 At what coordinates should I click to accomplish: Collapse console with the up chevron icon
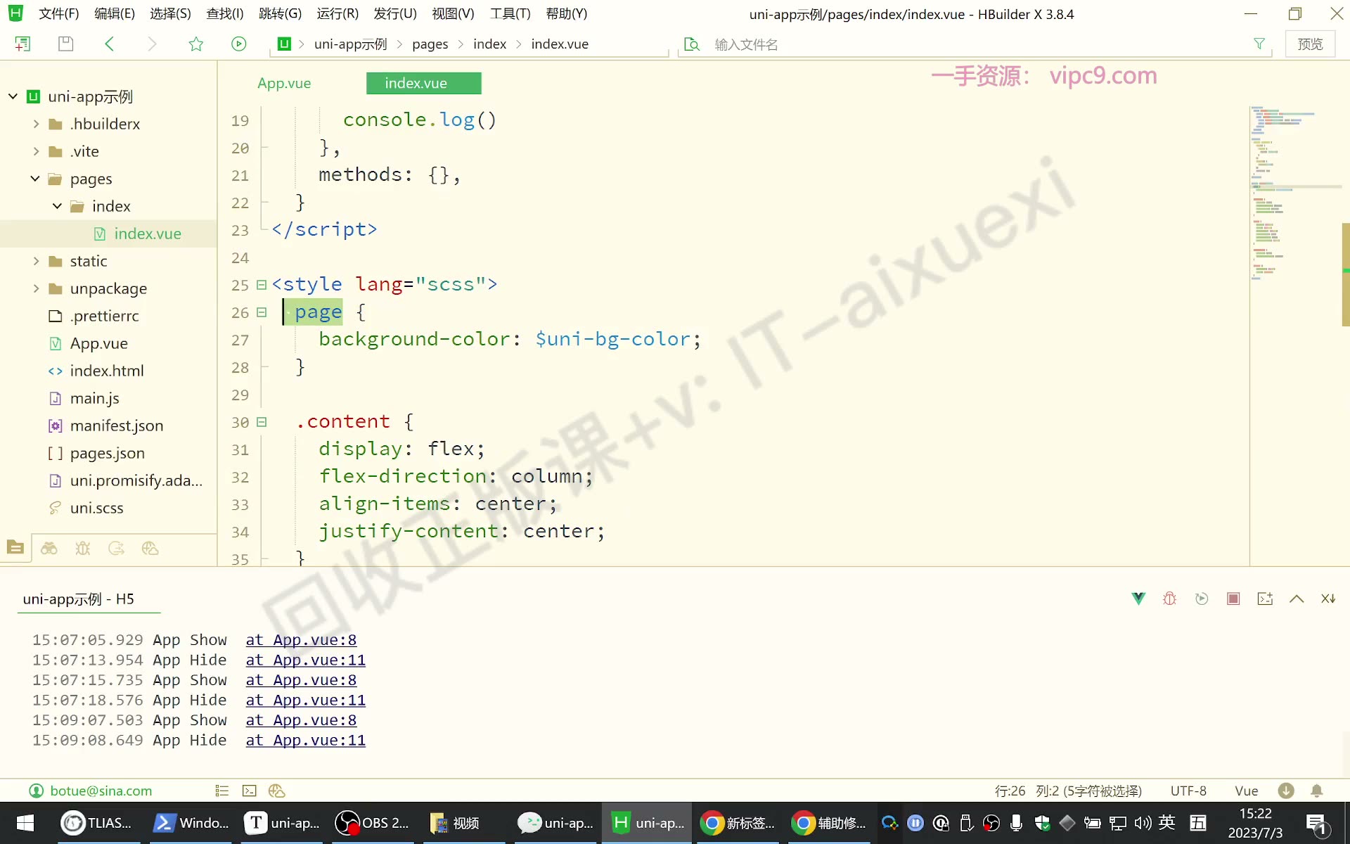coord(1297,599)
